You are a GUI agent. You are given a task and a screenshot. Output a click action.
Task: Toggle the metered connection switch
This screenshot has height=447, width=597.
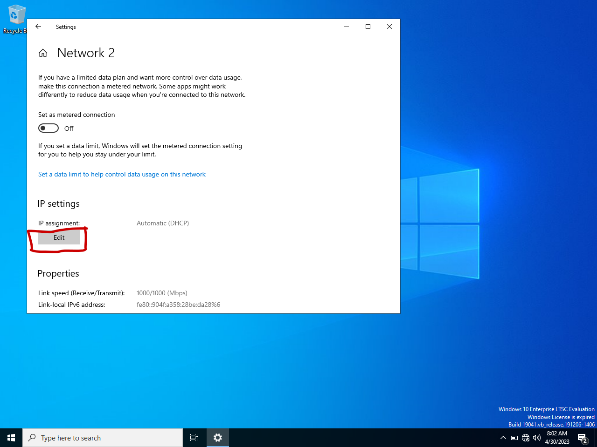pyautogui.click(x=49, y=128)
